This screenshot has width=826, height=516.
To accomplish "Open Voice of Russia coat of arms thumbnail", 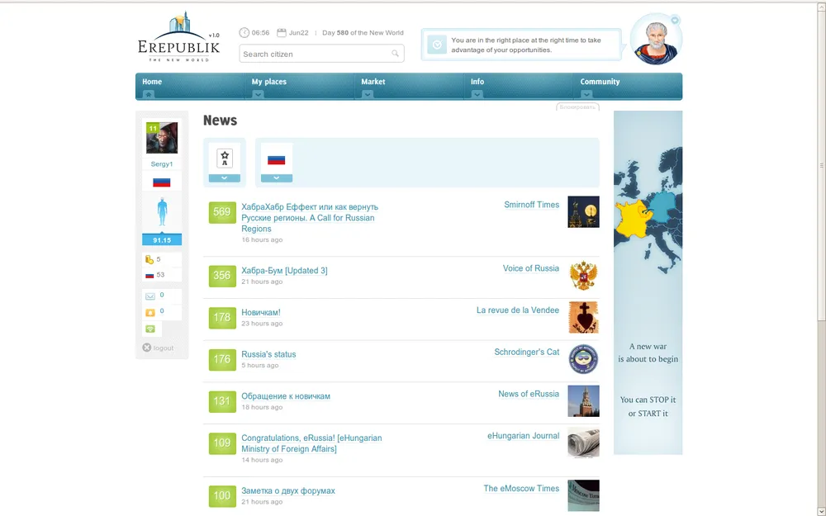I will click(x=583, y=276).
